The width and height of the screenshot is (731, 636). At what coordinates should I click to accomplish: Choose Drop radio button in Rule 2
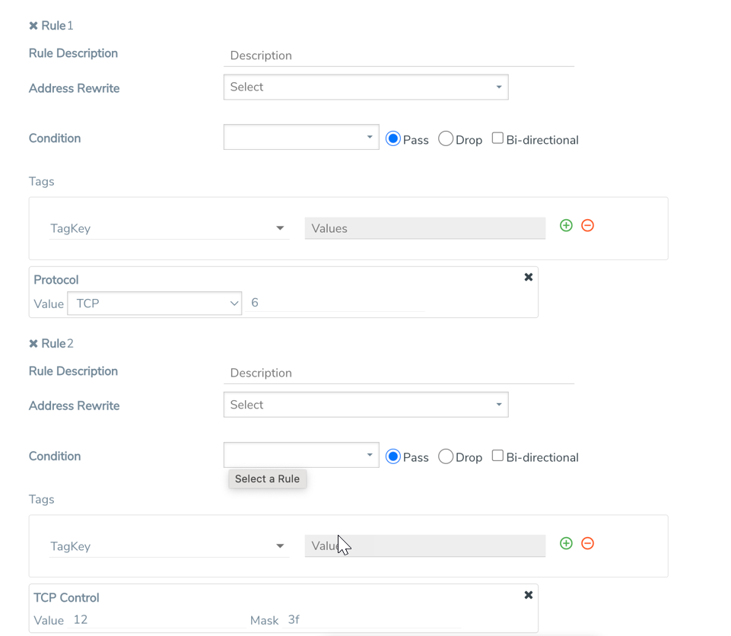446,456
